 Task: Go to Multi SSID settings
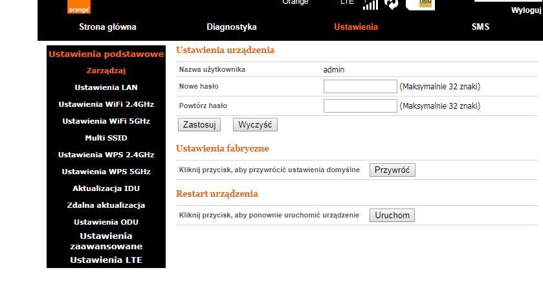tap(106, 138)
